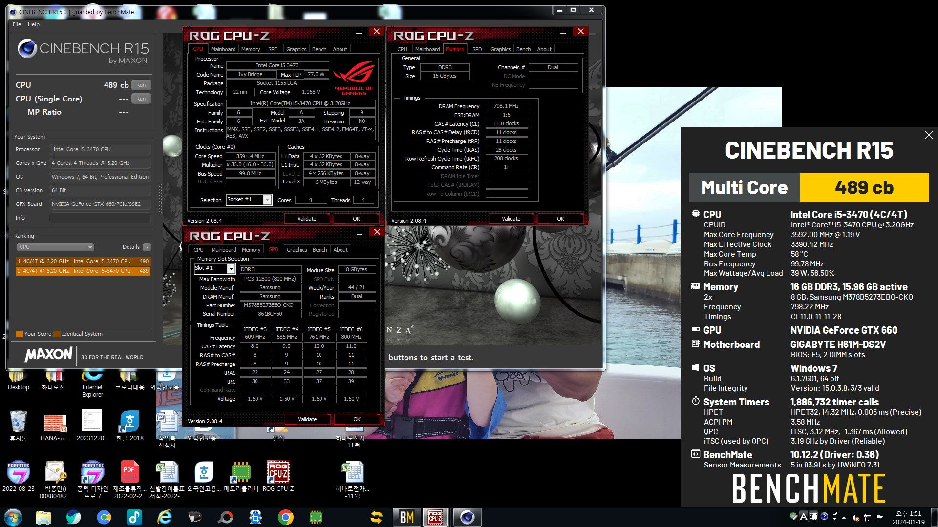The image size is (938, 527).
Task: Switch to ROG CPU-Z taskbar button
Action: pyautogui.click(x=435, y=517)
